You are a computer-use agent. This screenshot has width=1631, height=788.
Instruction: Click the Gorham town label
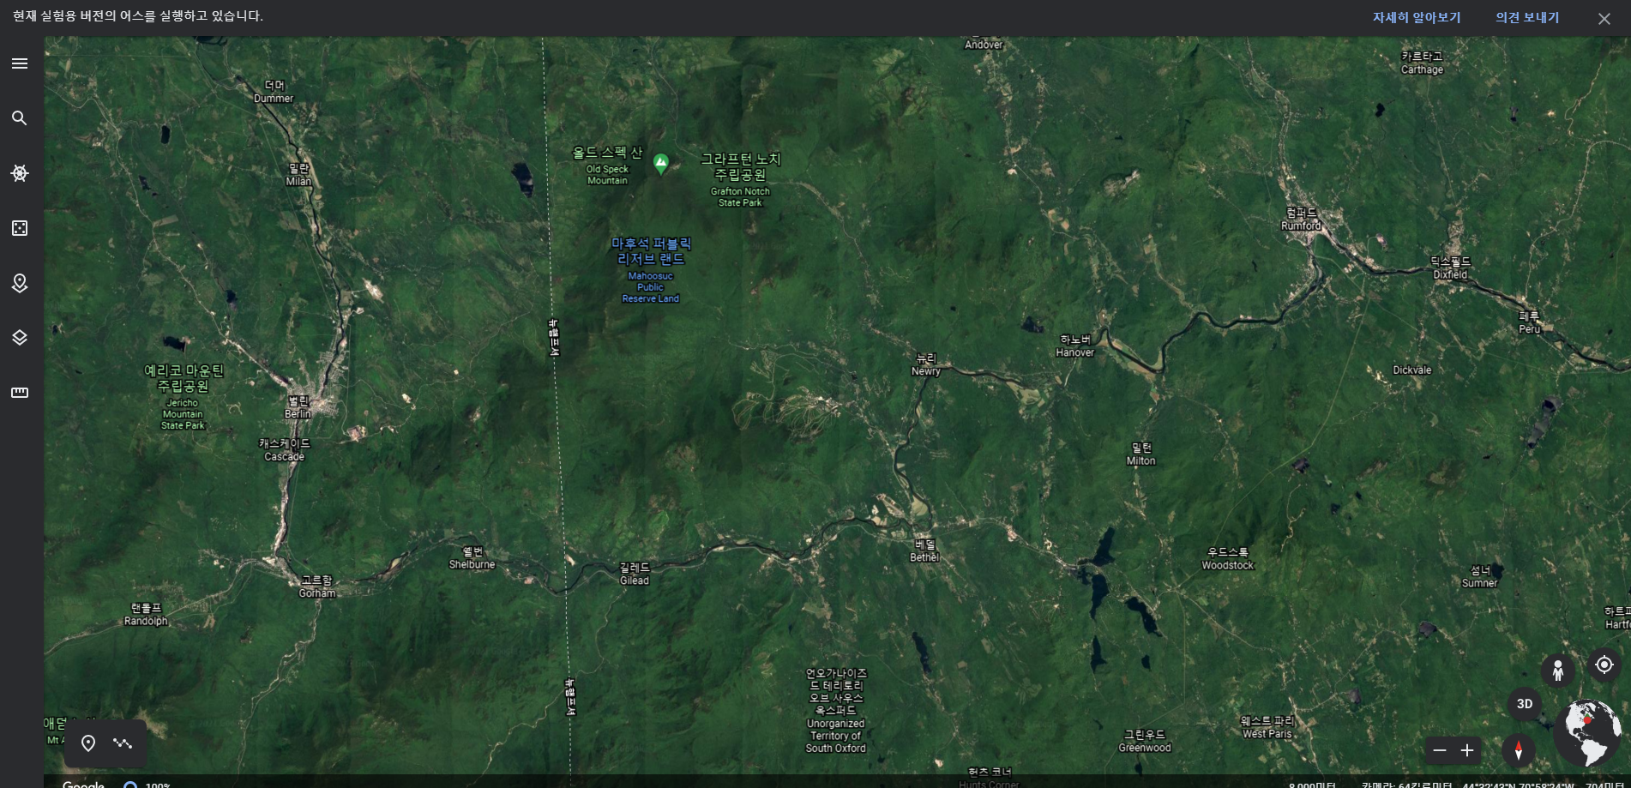point(317,586)
